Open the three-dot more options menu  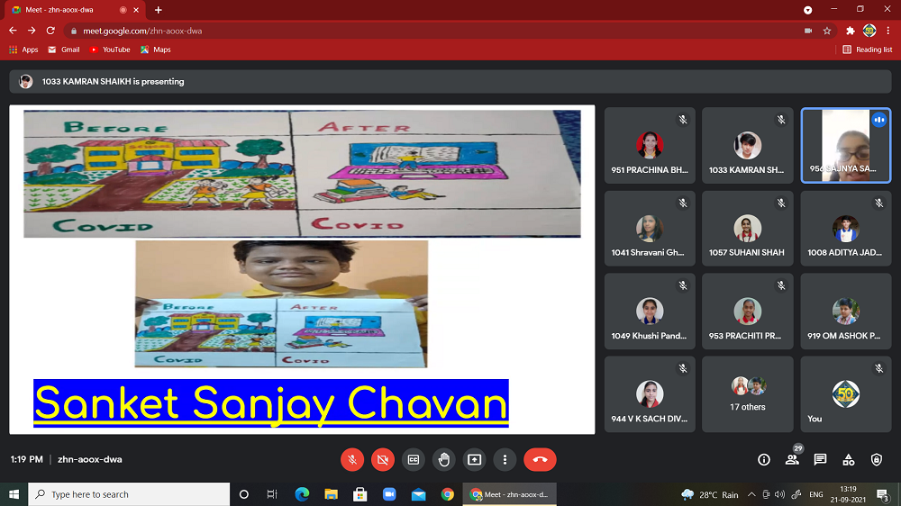coord(505,459)
